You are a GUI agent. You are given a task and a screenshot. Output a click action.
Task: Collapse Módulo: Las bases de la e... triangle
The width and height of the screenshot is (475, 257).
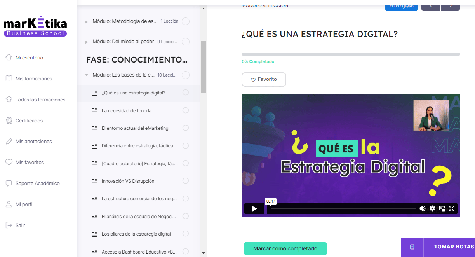(x=87, y=75)
